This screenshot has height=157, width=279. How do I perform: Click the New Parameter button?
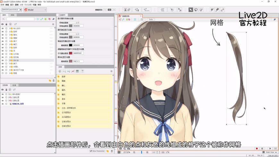pyautogui.click(x=97, y=151)
